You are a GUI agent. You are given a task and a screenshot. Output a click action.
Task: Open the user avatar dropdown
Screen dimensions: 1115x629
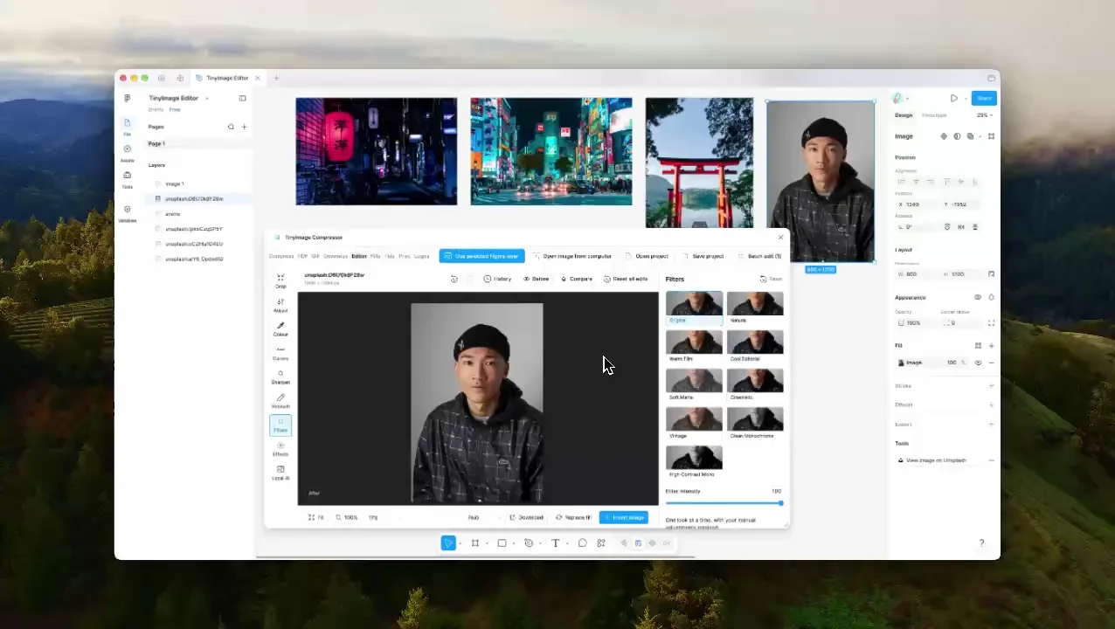pos(899,99)
